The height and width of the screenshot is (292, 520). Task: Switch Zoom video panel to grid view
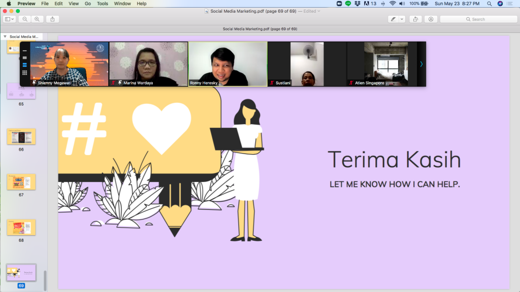coord(24,72)
